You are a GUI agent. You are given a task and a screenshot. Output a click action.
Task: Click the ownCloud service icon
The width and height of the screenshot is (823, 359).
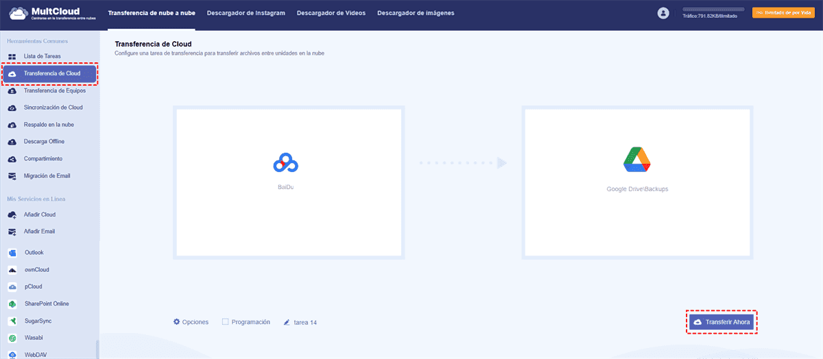tap(12, 270)
